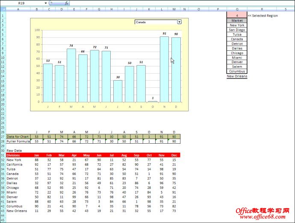Click the November bar labeled 91
This screenshot has width=295, height=223.
click(x=164, y=69)
